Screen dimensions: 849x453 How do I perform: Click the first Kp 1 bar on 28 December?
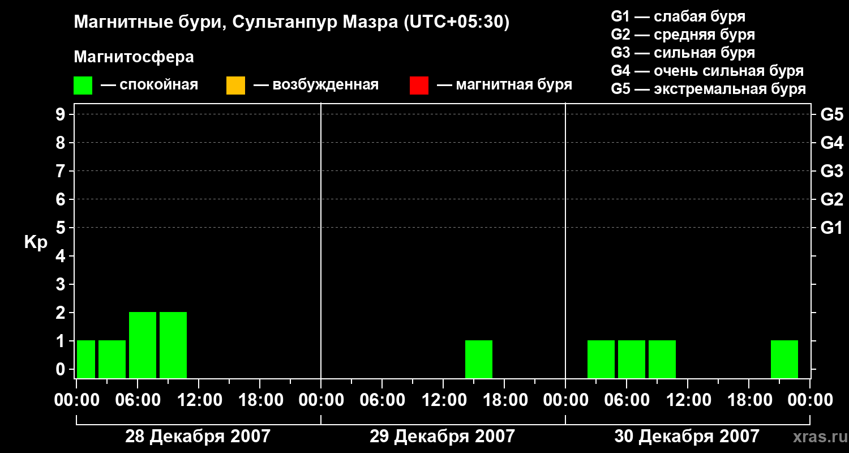point(86,359)
